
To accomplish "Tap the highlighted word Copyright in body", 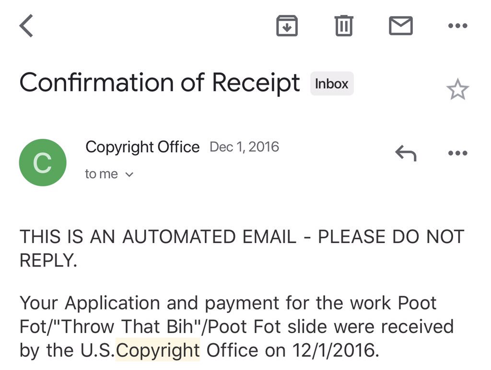I will [x=158, y=350].
